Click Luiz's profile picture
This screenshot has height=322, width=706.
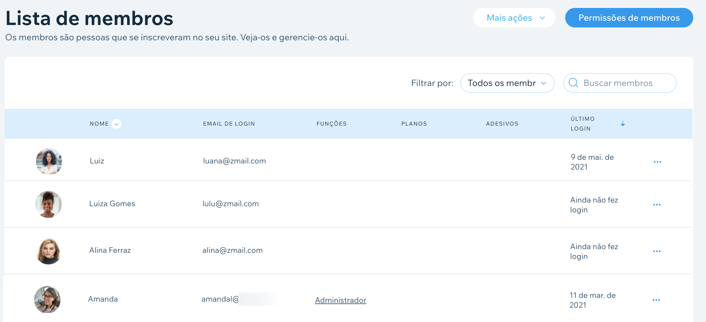coord(49,161)
